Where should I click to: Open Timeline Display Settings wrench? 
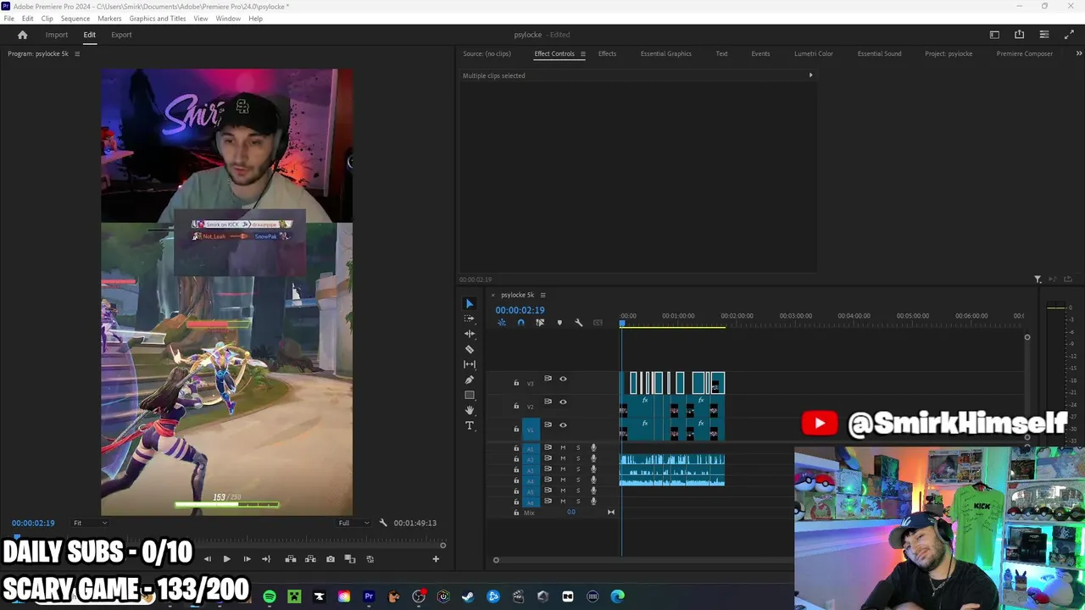tap(579, 323)
